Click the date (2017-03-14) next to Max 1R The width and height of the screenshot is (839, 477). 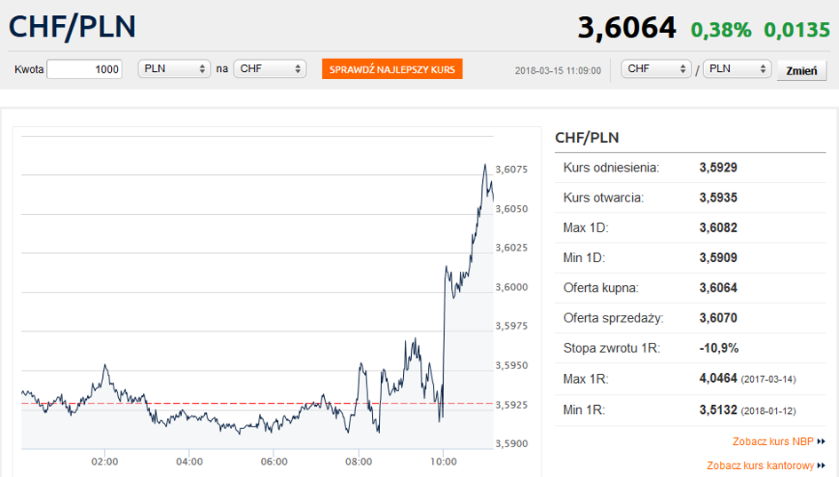coord(768,379)
